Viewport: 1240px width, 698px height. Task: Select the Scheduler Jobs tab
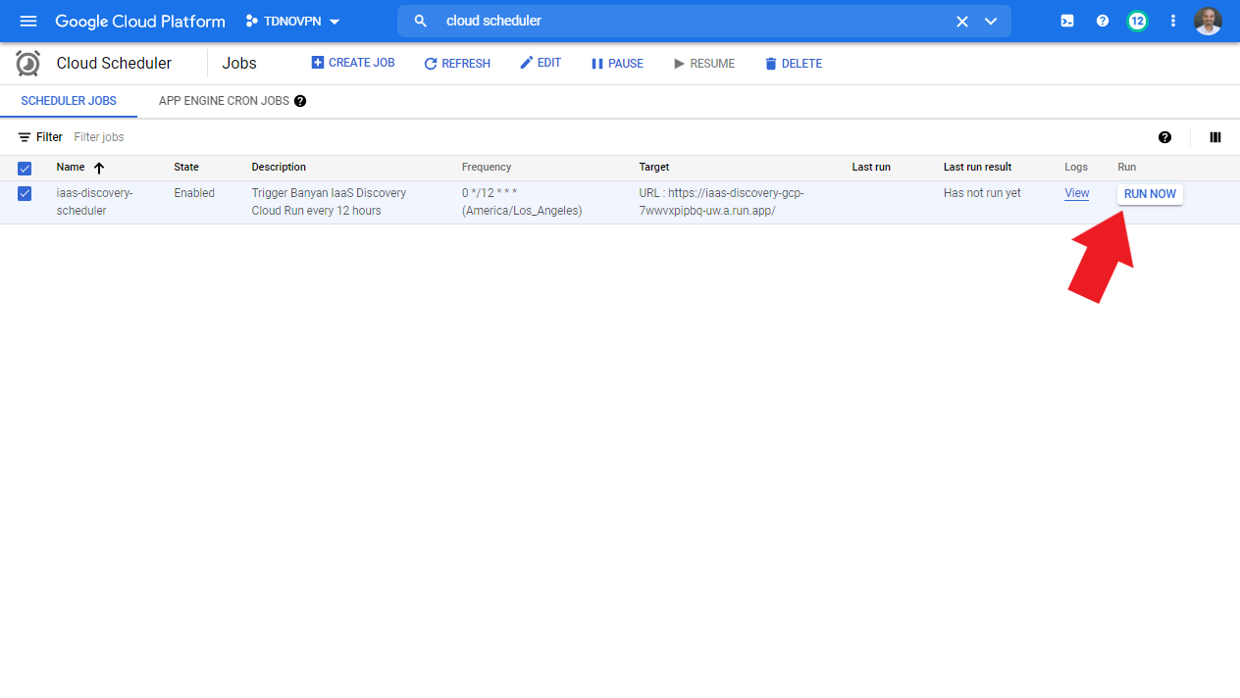click(x=69, y=101)
